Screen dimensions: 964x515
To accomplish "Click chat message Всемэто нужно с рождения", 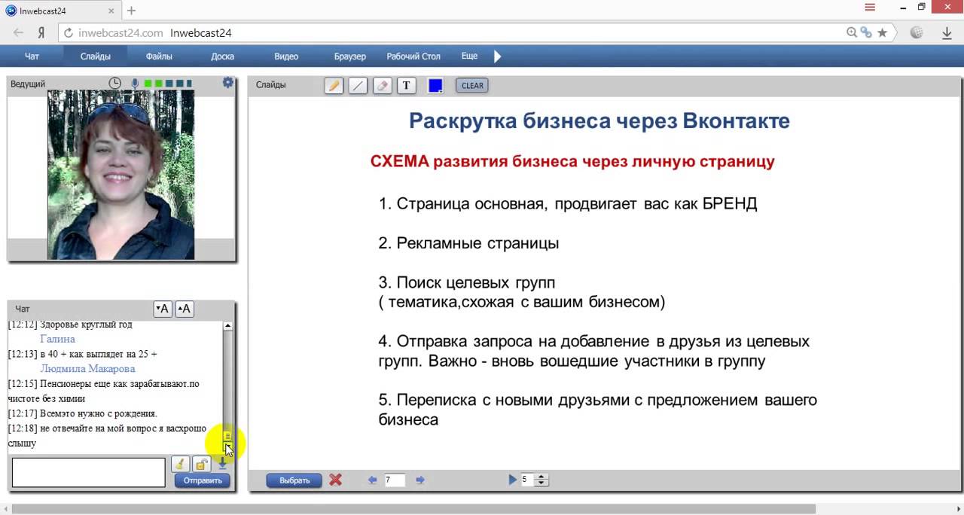I will [x=99, y=413].
